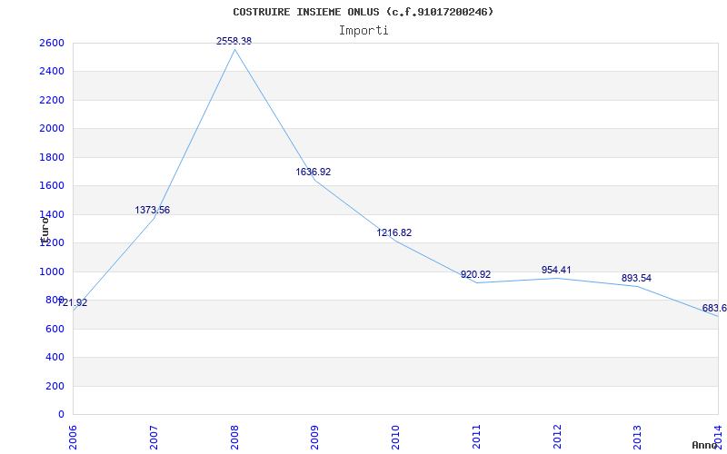
Task: Click the x-axis year 2014
Action: pyautogui.click(x=719, y=438)
